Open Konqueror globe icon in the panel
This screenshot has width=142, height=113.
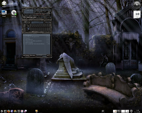(12, 111)
